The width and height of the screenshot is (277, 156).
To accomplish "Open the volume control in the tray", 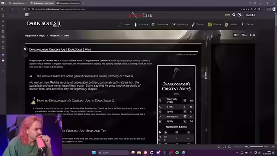I will (x=259, y=153).
